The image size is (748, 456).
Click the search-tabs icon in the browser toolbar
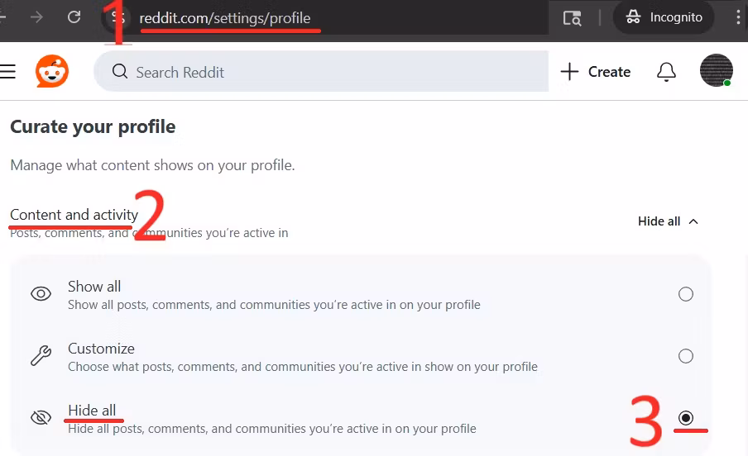tap(572, 18)
